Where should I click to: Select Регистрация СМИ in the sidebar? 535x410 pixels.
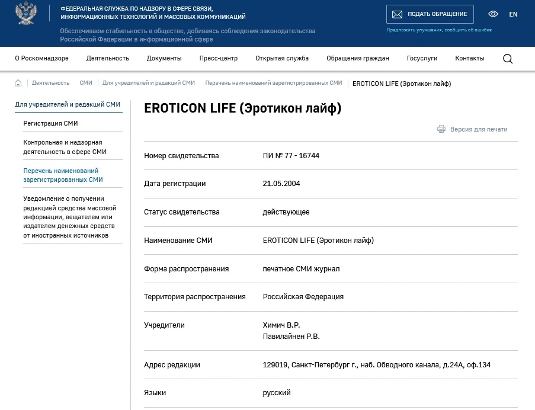tap(50, 123)
